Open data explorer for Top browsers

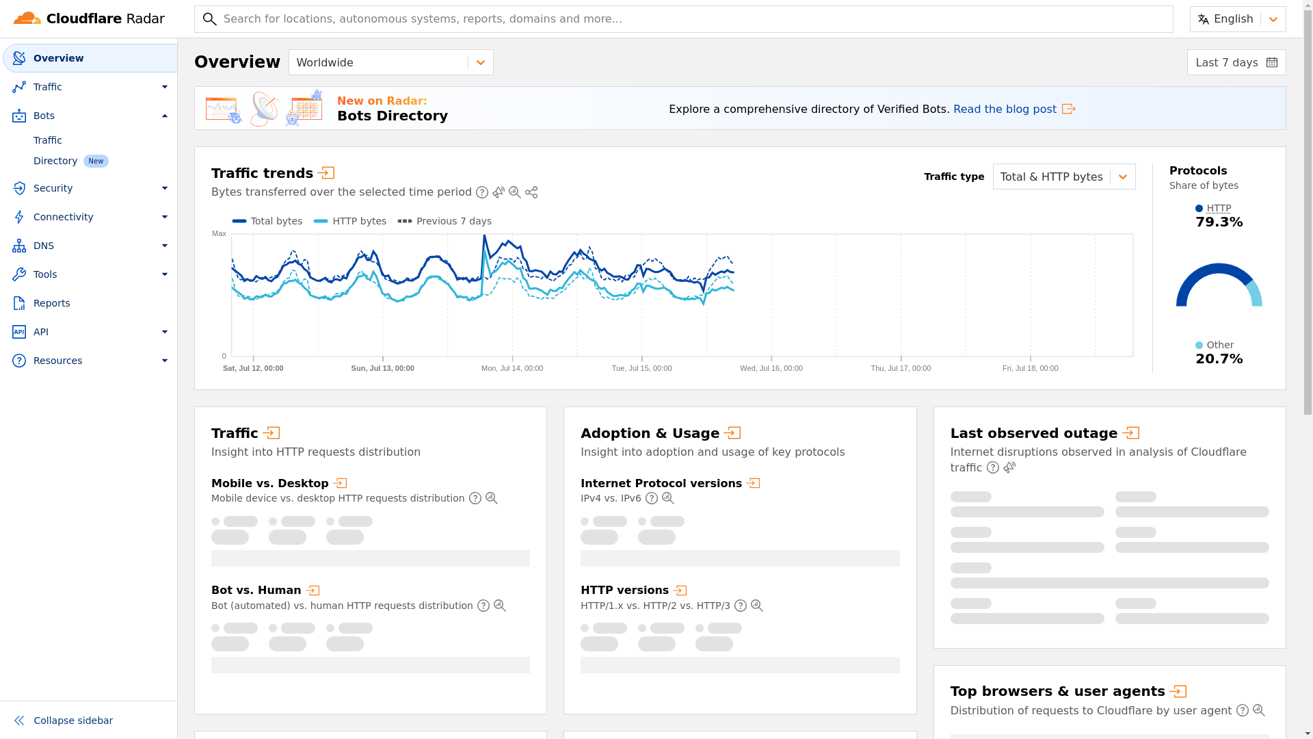(1259, 710)
